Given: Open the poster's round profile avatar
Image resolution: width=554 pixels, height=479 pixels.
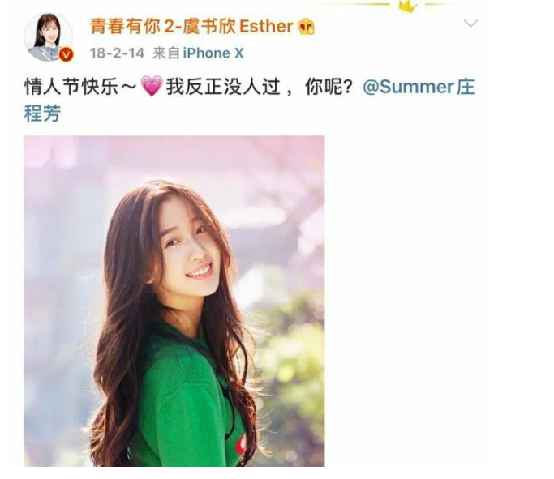Looking at the screenshot, I should 49,37.
